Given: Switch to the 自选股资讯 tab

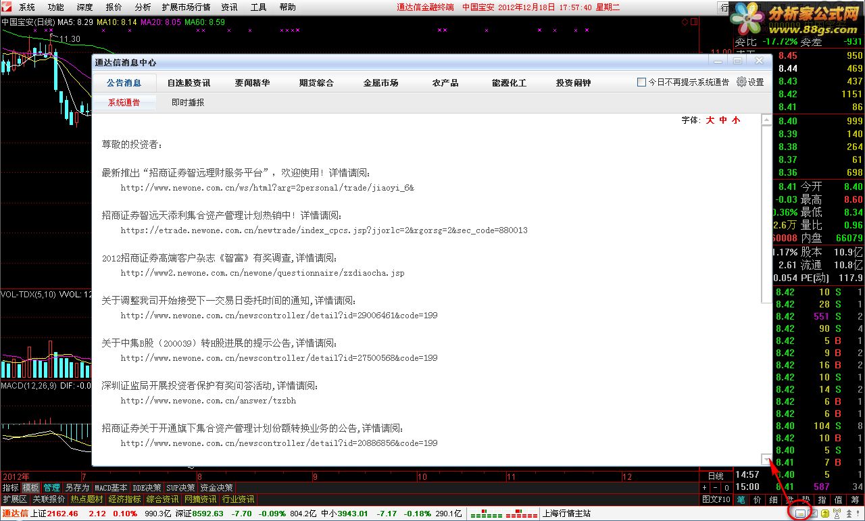Looking at the screenshot, I should pyautogui.click(x=189, y=82).
